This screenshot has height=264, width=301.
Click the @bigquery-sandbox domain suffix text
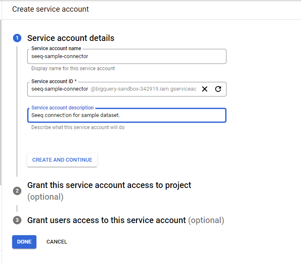coord(143,89)
